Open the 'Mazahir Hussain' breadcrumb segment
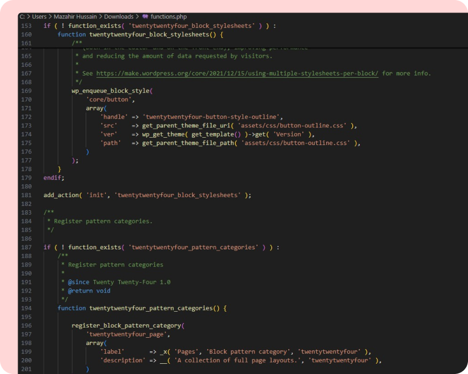 click(x=75, y=16)
